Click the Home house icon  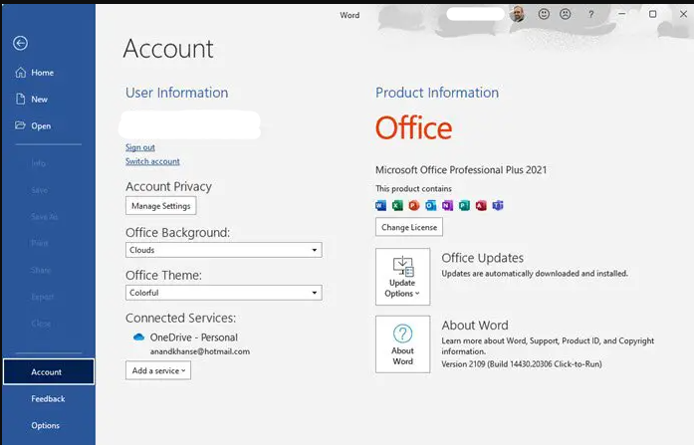(21, 72)
